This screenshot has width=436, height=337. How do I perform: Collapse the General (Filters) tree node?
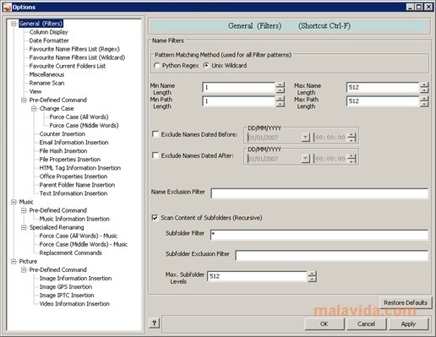14,24
